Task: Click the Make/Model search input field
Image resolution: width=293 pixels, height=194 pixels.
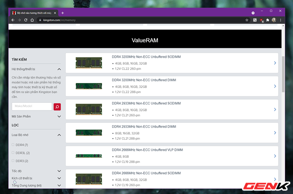Action: coord(32,106)
